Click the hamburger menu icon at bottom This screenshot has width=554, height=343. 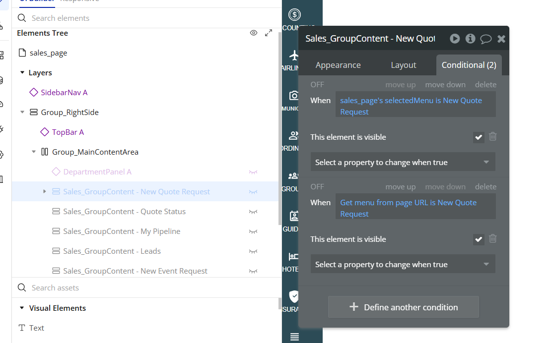tap(294, 337)
